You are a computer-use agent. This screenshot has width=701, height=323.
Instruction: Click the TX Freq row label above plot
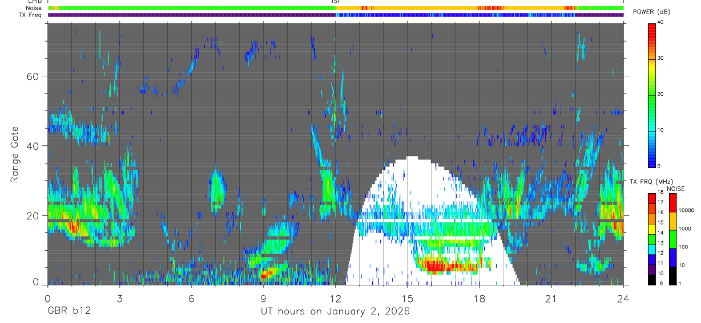point(31,15)
